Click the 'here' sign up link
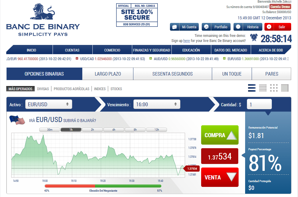 pos(187,40)
